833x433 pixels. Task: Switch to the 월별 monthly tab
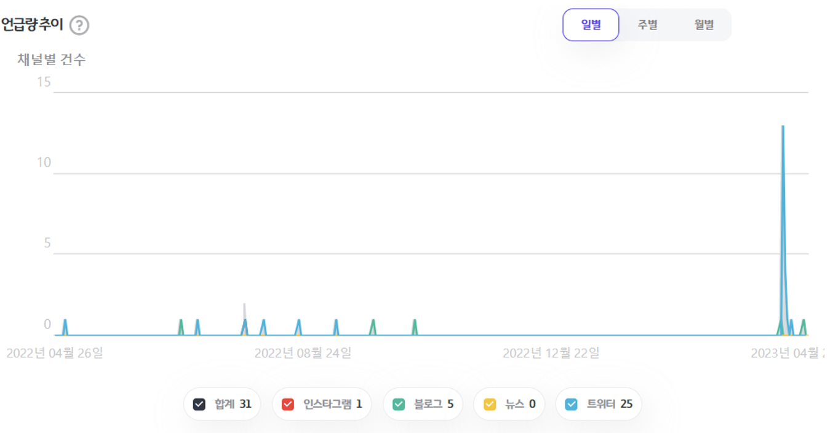pos(704,25)
